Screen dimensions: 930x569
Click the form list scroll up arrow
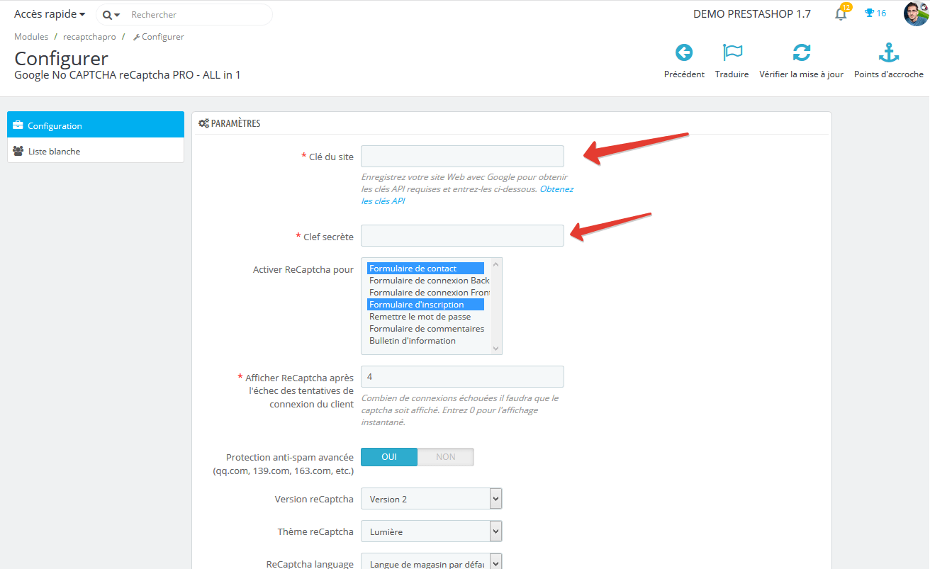point(496,264)
